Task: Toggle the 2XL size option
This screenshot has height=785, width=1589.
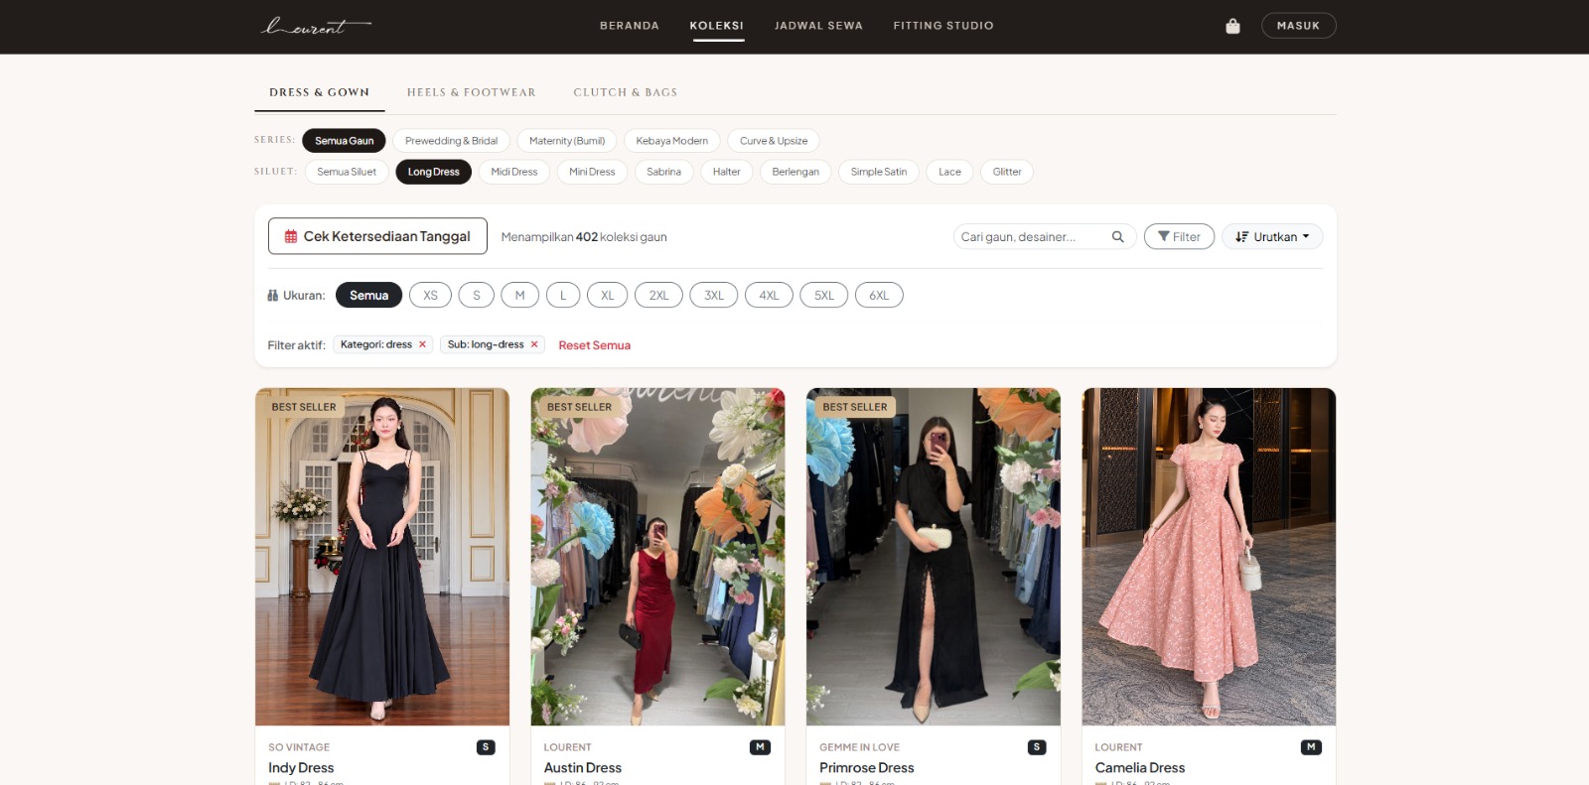Action: [658, 295]
